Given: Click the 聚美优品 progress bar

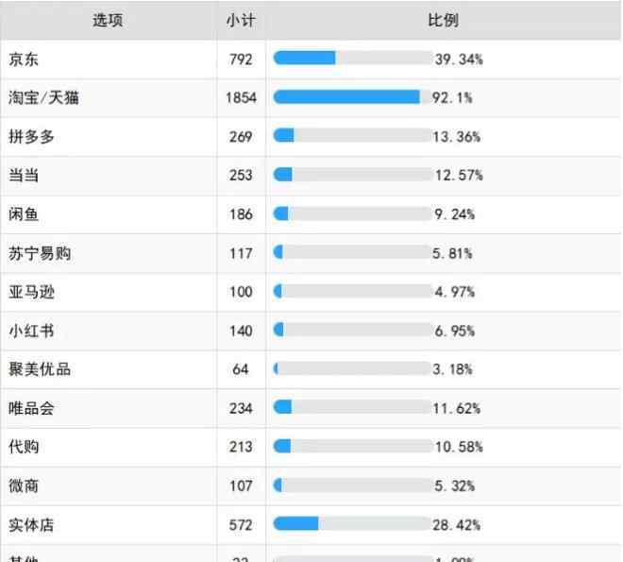Looking at the screenshot, I should click(352, 369).
